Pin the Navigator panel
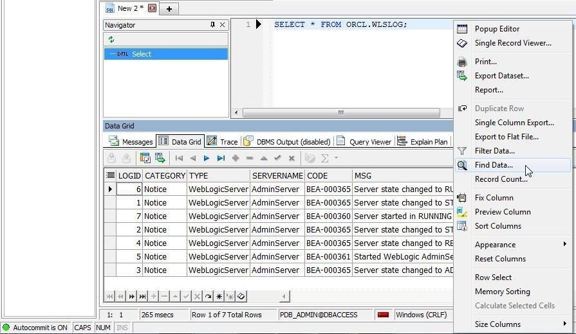This screenshot has width=576, height=334. pyautogui.click(x=212, y=25)
